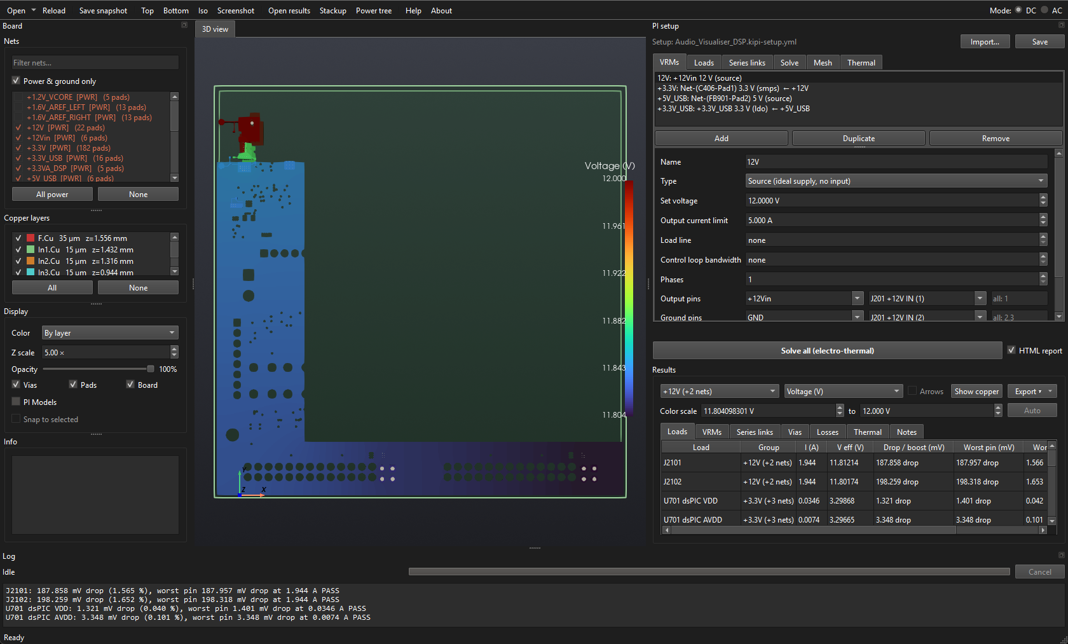1068x644 pixels.
Task: Click the Show copper button
Action: pyautogui.click(x=976, y=392)
